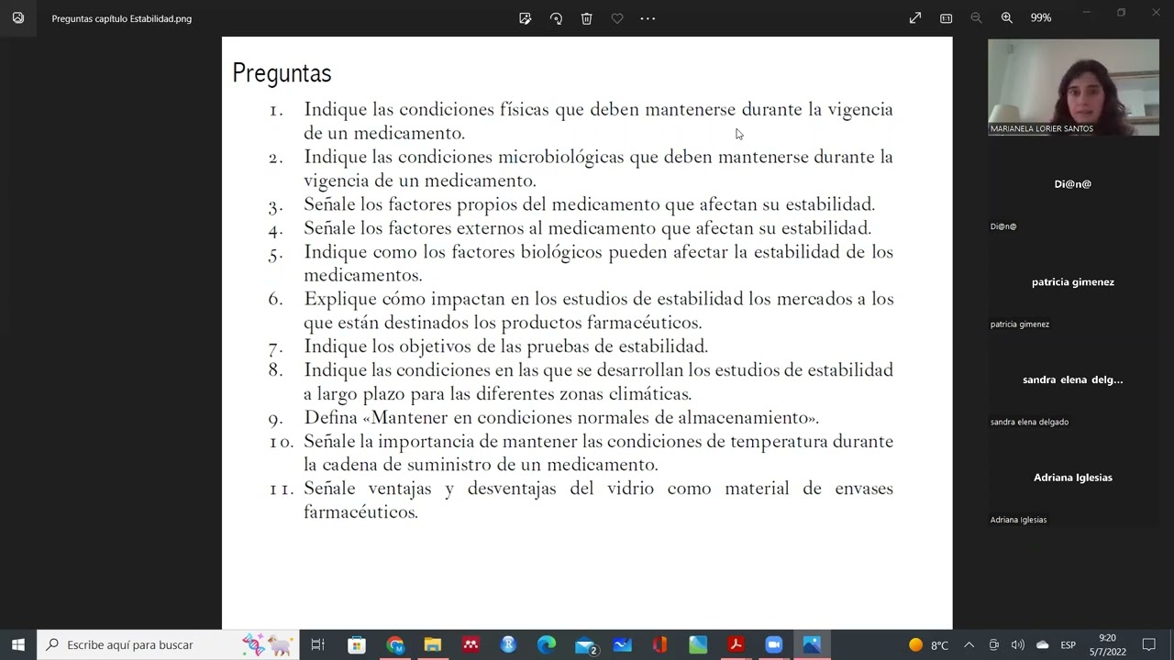
Task: Add image to favorites with the heart icon
Action: click(617, 18)
